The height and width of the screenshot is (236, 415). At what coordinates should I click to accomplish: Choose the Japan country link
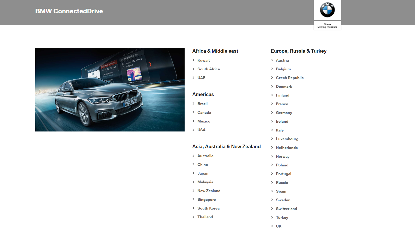pyautogui.click(x=203, y=173)
